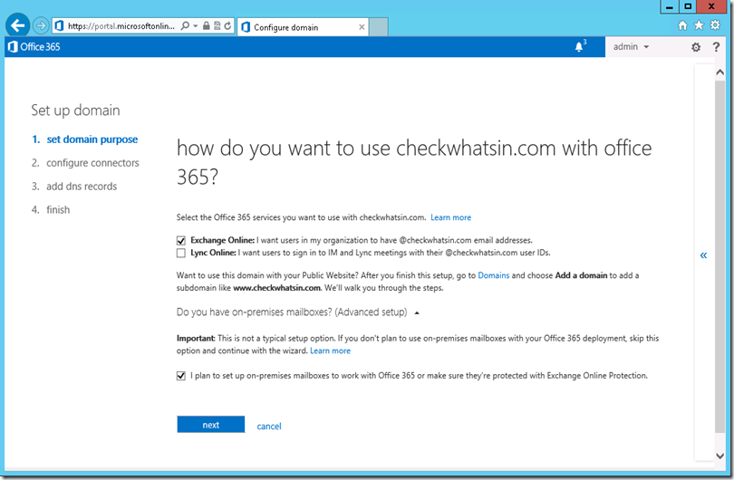
Task: Open the browser Tools gear icon
Action: click(715, 25)
